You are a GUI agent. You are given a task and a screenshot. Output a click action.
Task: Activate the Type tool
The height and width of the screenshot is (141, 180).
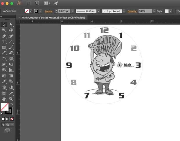click(x=4, y=42)
